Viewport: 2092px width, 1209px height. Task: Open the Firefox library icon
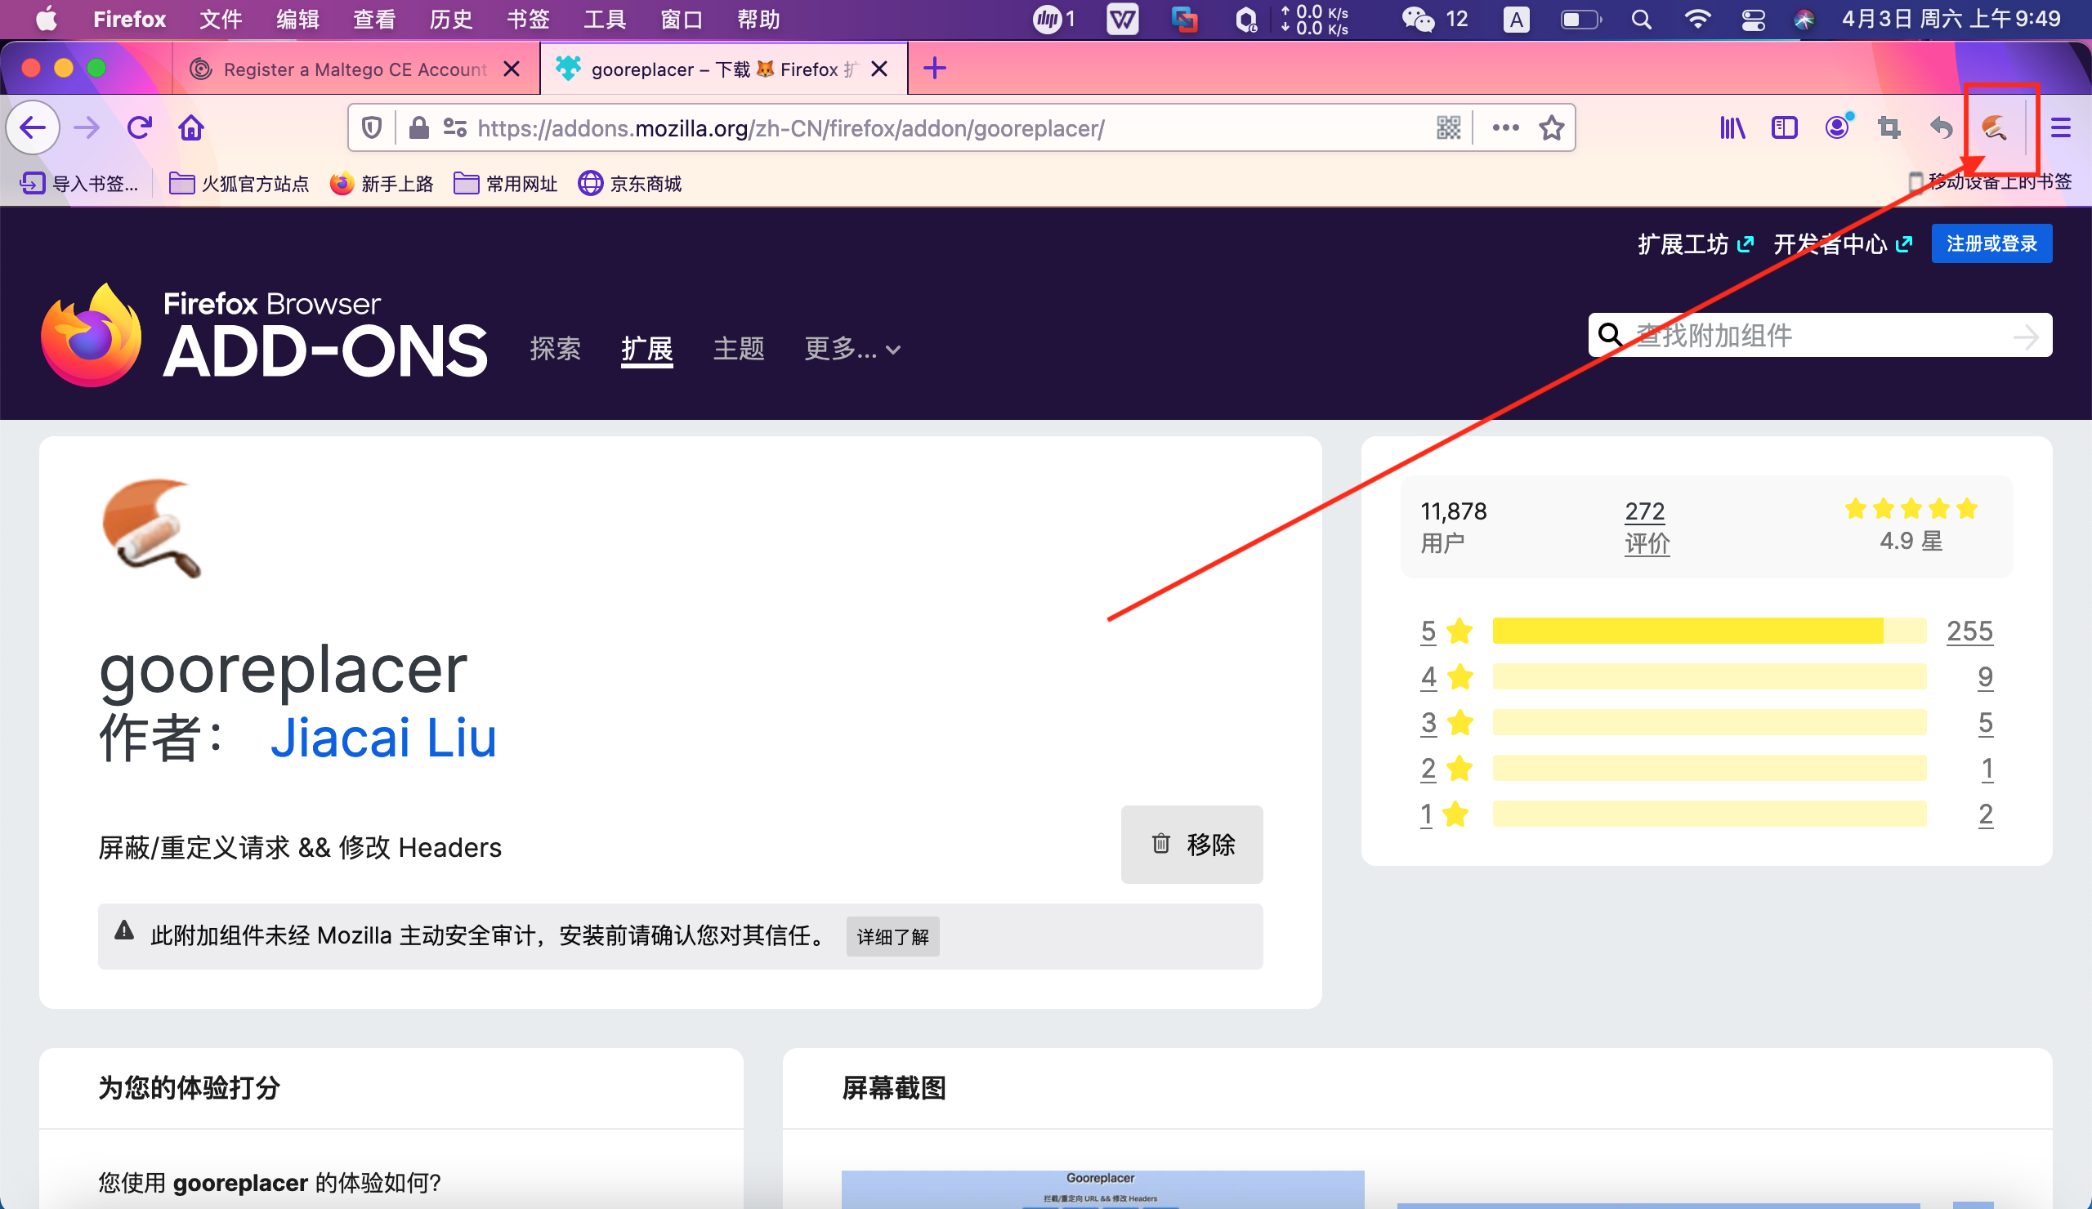[x=1732, y=127]
